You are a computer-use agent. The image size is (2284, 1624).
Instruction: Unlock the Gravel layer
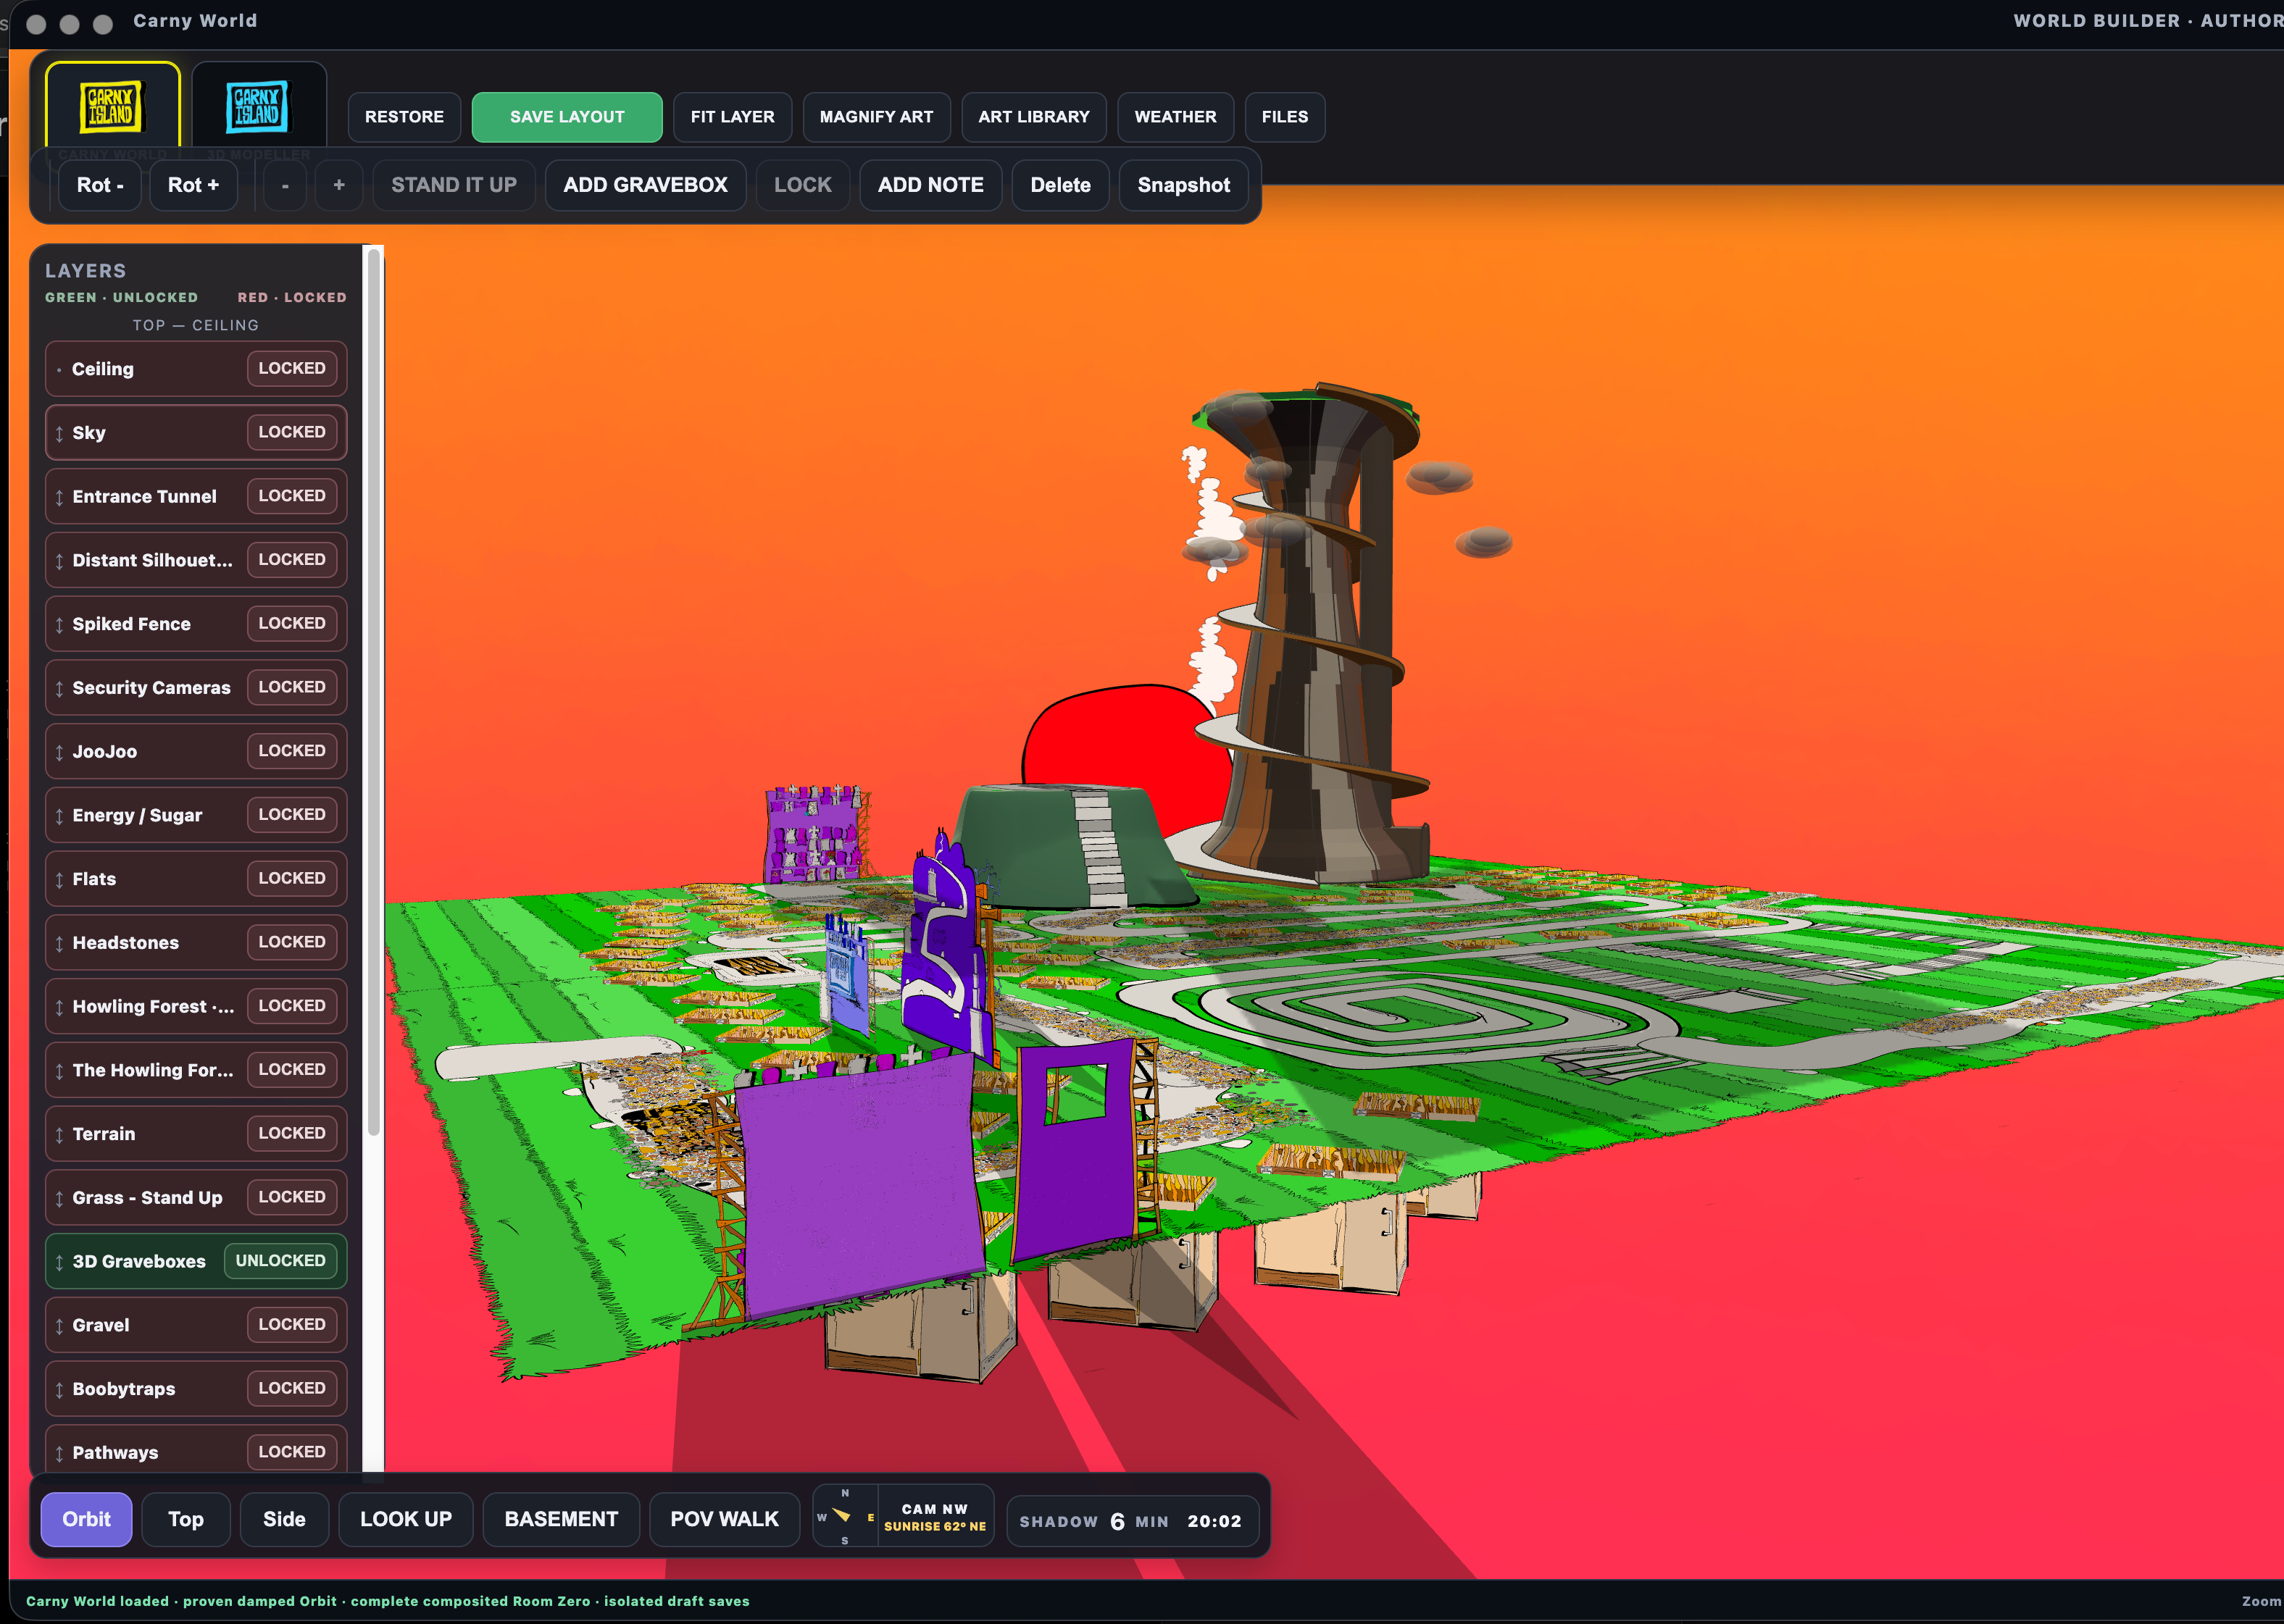292,1324
